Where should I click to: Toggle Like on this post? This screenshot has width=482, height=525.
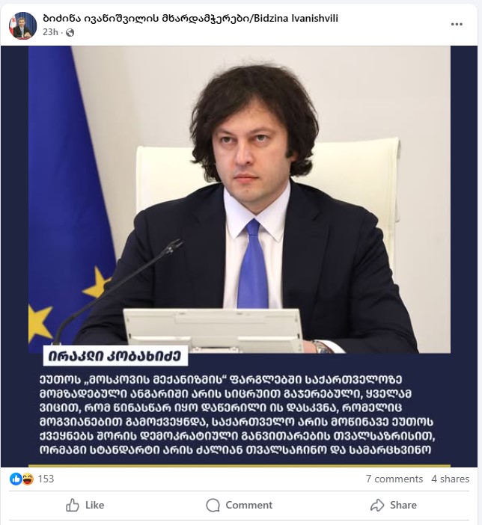tap(85, 505)
